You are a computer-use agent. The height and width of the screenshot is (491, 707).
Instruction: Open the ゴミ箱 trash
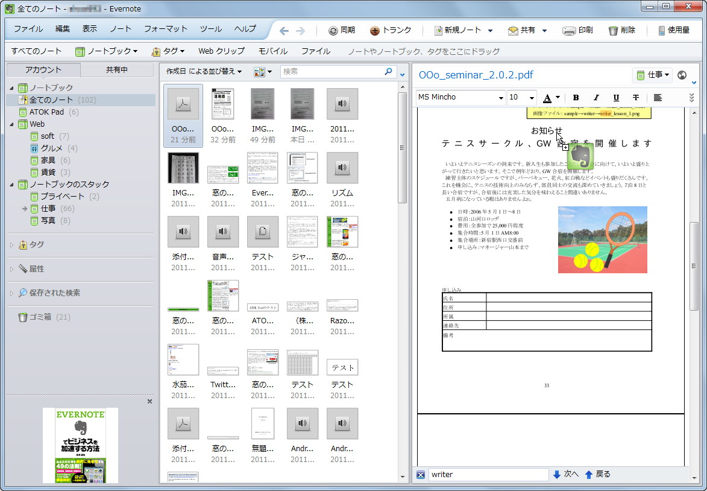pos(44,317)
